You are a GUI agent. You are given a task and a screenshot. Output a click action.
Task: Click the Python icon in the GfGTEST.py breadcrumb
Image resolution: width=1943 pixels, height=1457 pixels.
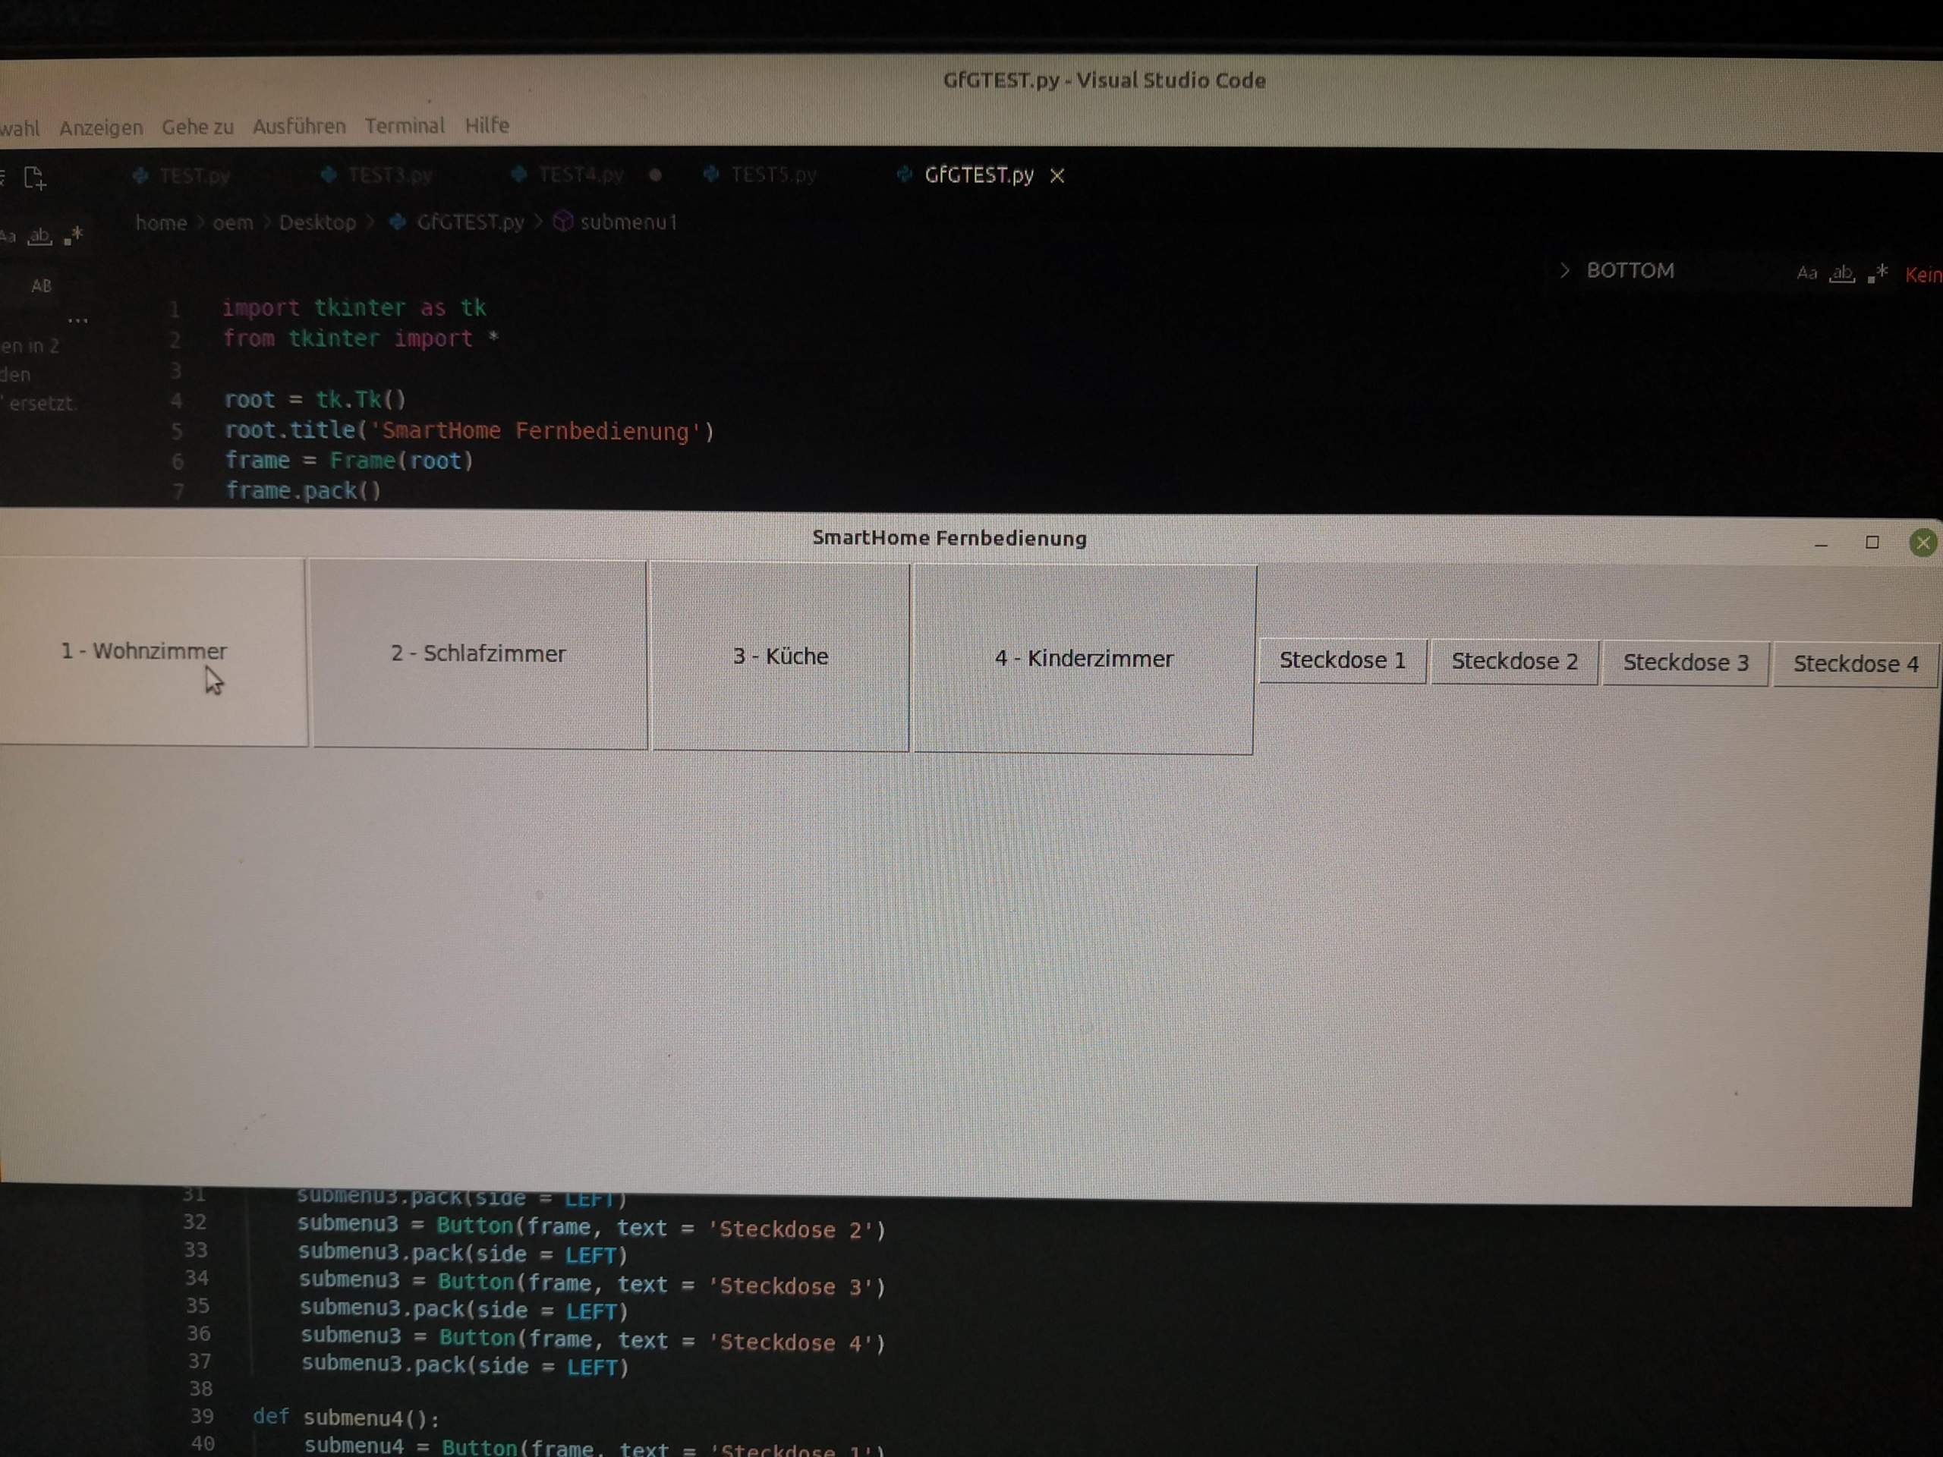(x=396, y=222)
